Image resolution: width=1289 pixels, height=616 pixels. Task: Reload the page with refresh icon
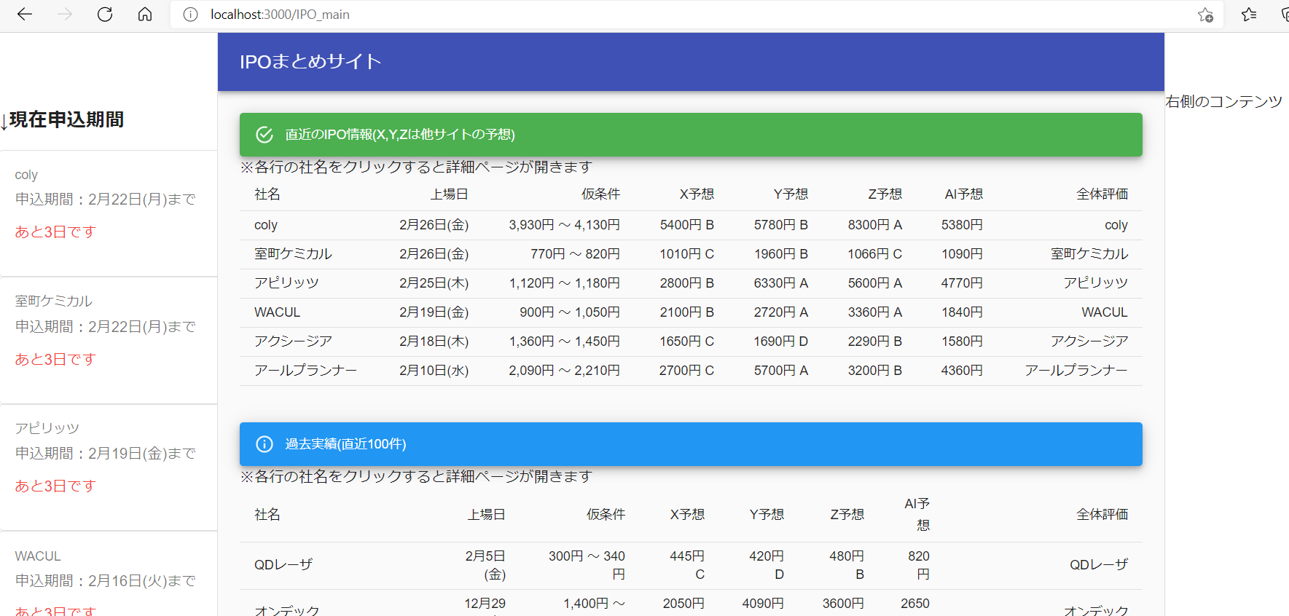pos(105,15)
